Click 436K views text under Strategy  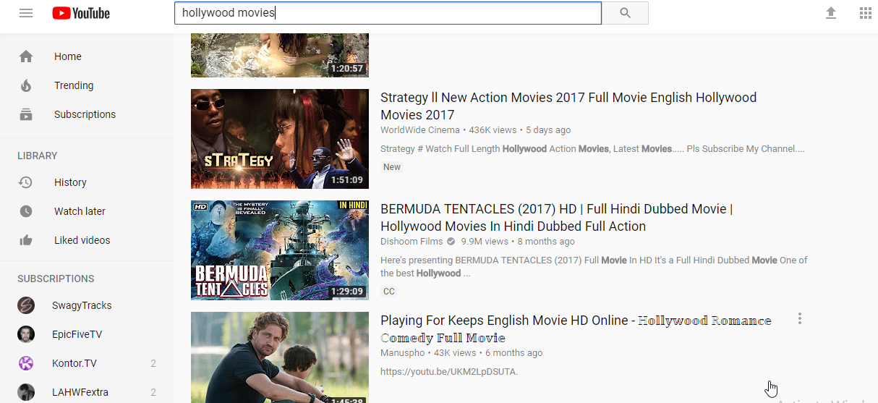pos(493,130)
